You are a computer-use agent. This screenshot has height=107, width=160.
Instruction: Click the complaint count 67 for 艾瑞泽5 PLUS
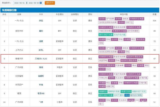pyautogui.click(x=154, y=59)
